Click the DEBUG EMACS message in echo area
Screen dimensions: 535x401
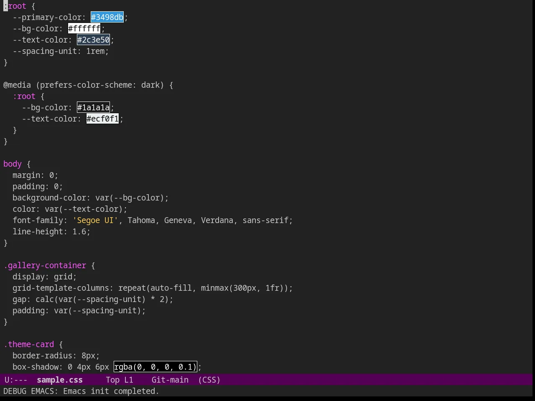(81, 391)
